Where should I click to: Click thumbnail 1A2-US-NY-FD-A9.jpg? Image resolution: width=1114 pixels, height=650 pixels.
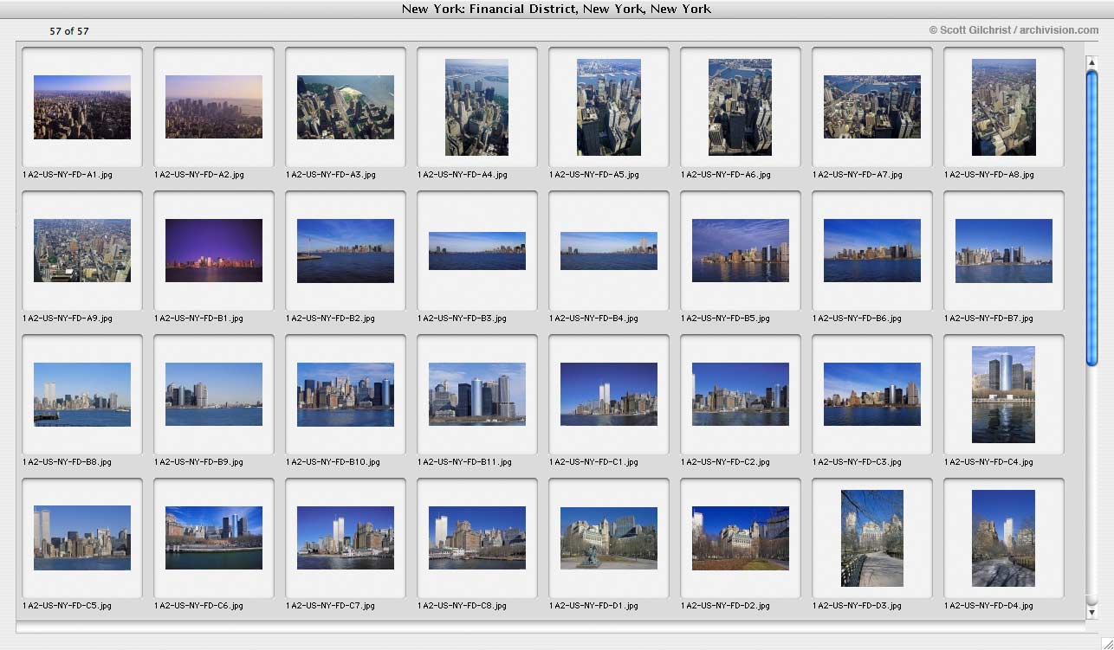click(82, 251)
